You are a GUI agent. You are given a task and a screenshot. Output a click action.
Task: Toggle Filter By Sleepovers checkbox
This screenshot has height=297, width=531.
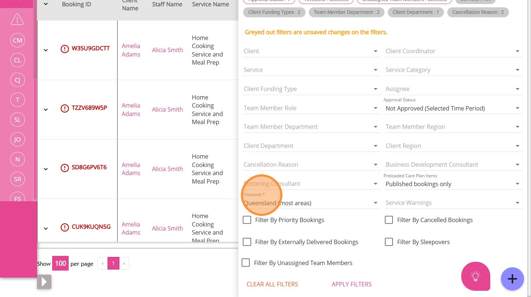click(389, 242)
